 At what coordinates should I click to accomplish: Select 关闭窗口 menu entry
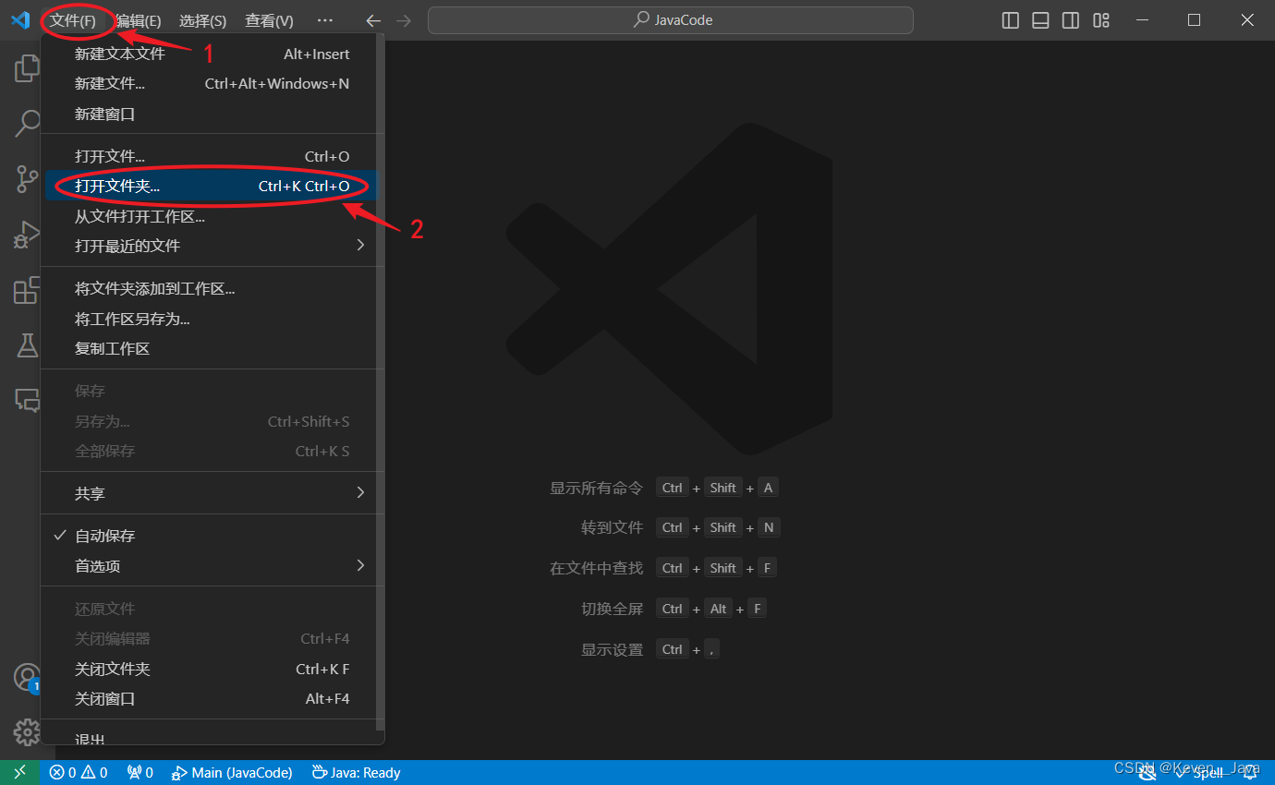pyautogui.click(x=212, y=698)
